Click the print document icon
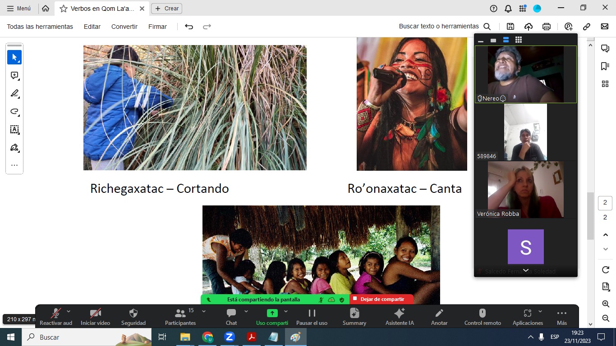Image resolution: width=616 pixels, height=346 pixels. 547,27
